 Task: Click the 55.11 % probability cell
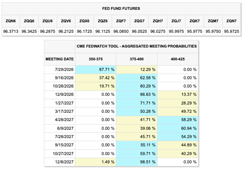(x=137, y=145)
